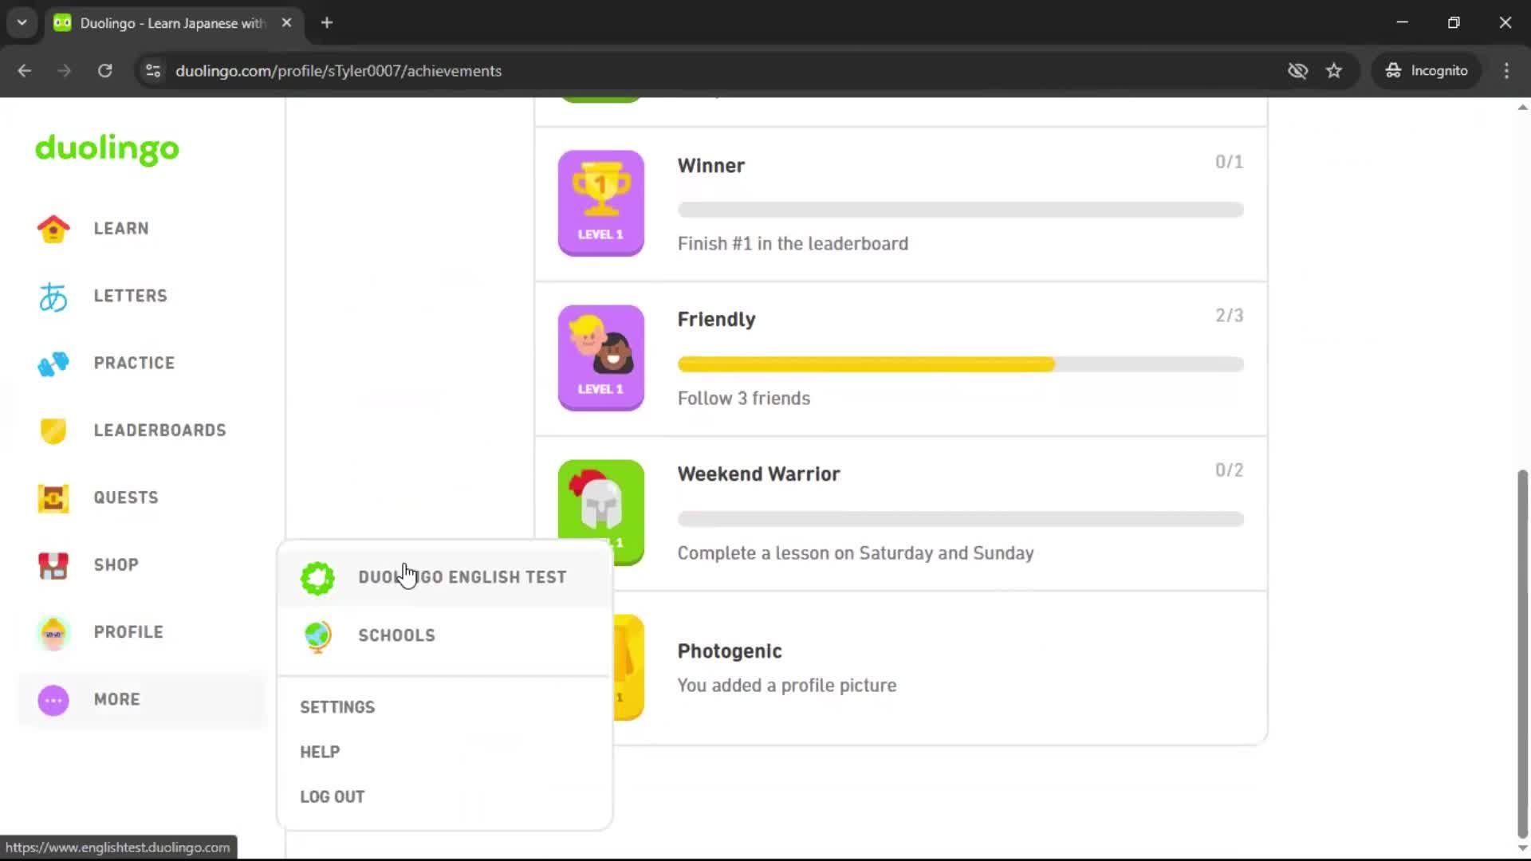This screenshot has width=1531, height=861.
Task: Open Leaderboards shield icon
Action: pos(53,431)
